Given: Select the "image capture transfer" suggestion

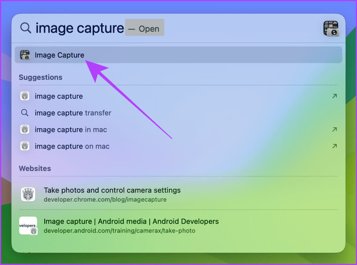Looking at the screenshot, I should pyautogui.click(x=73, y=113).
